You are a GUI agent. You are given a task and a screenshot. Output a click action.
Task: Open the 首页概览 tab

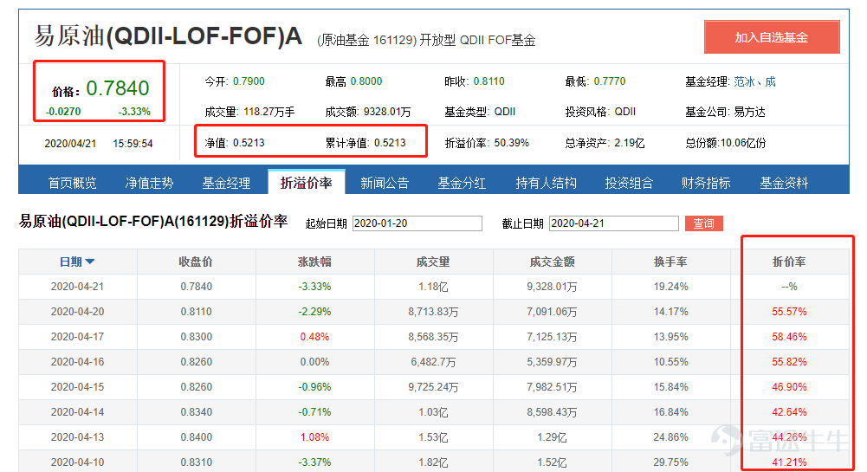coord(72,183)
